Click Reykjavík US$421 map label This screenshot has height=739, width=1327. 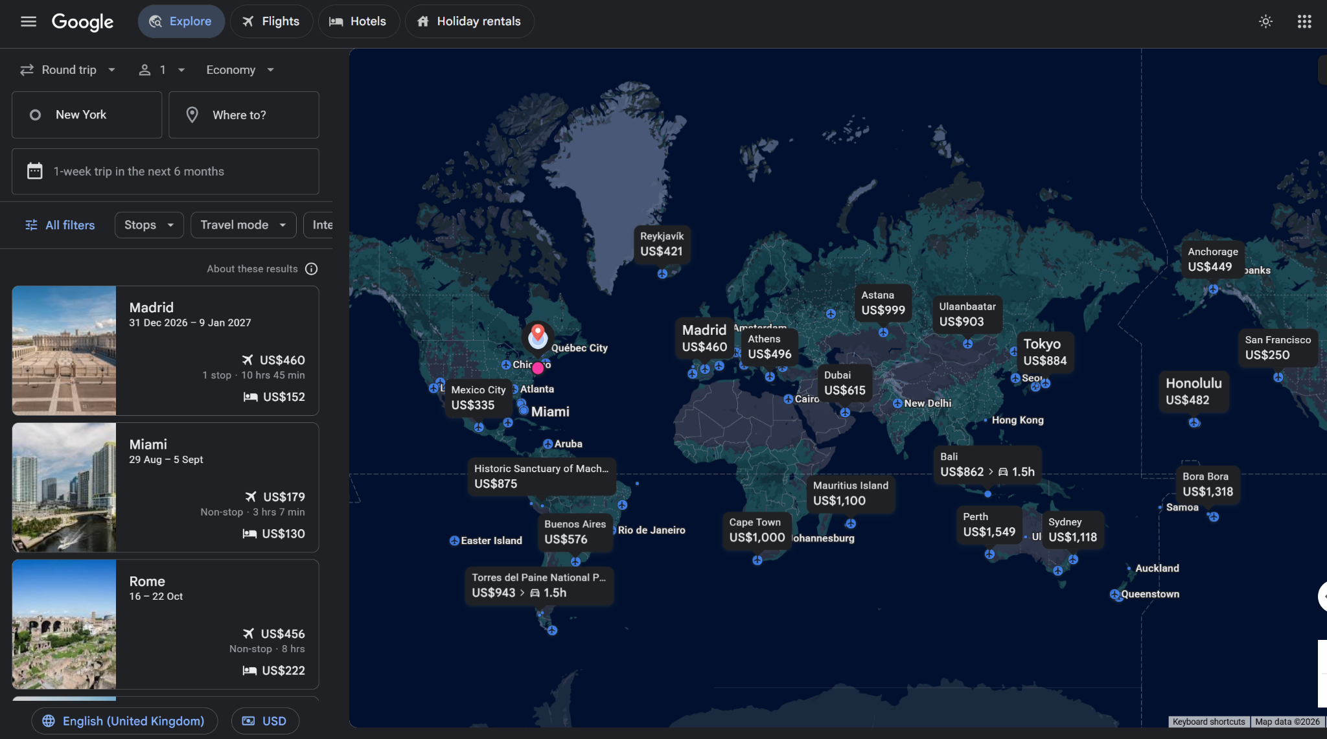(x=662, y=244)
